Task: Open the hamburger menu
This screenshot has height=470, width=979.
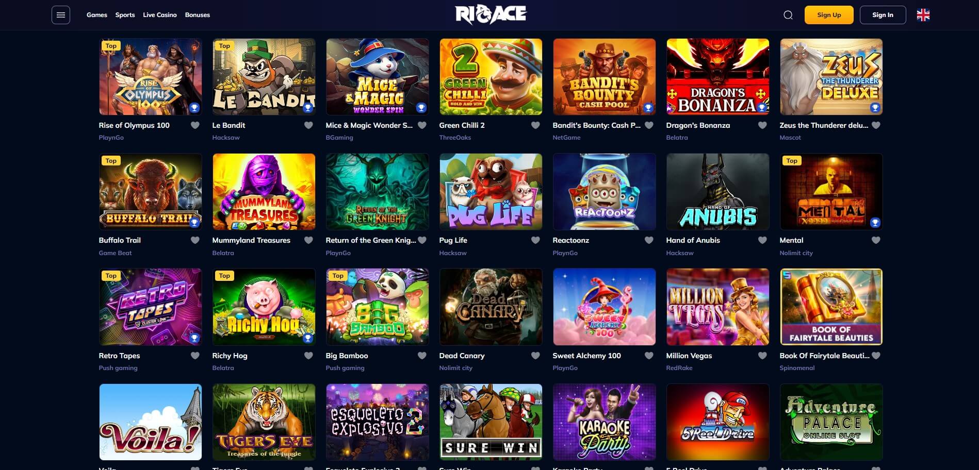Action: tap(61, 15)
